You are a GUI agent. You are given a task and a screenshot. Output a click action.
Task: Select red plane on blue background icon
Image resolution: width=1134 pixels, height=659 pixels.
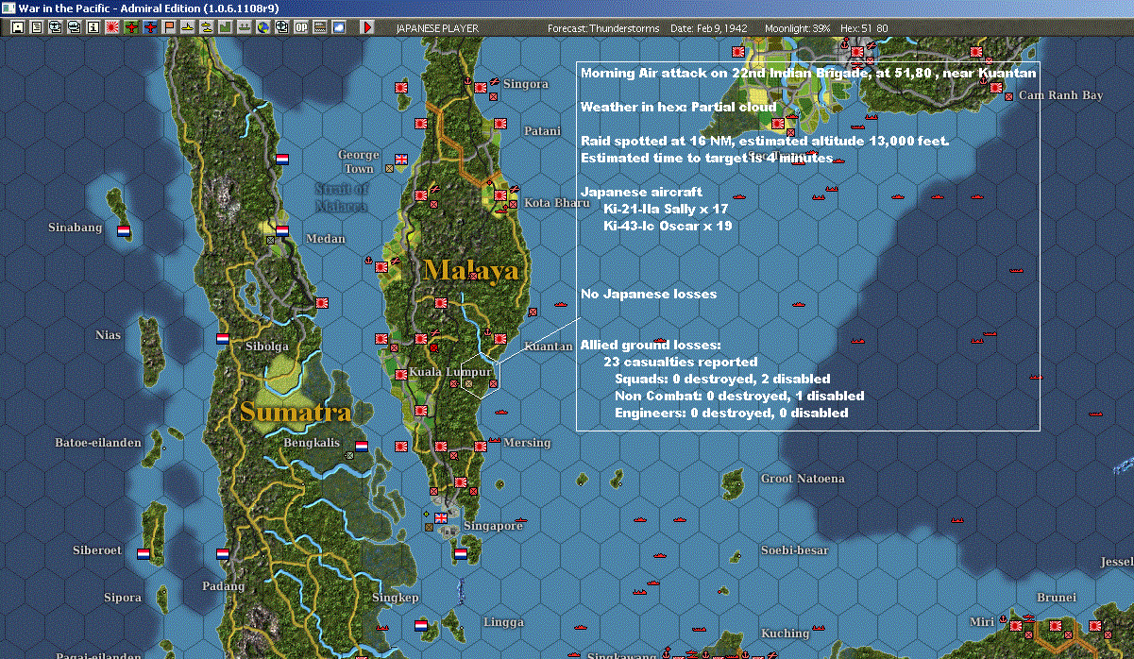[150, 27]
